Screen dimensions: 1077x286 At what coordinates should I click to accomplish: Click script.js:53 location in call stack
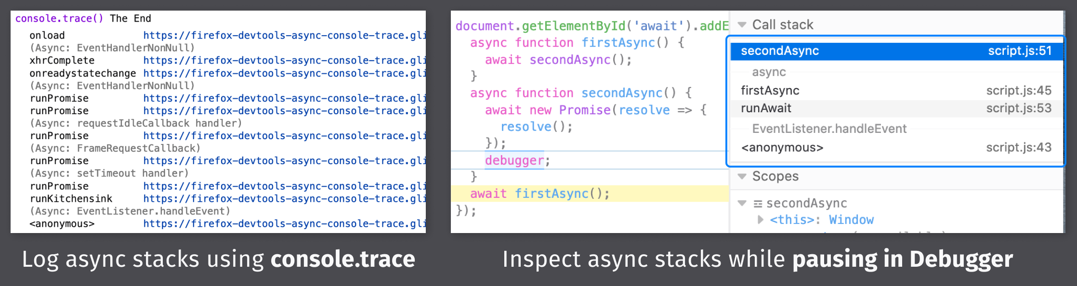pos(1019,108)
